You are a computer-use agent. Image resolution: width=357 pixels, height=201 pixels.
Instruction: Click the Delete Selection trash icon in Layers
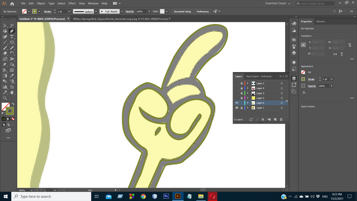pyautogui.click(x=281, y=119)
